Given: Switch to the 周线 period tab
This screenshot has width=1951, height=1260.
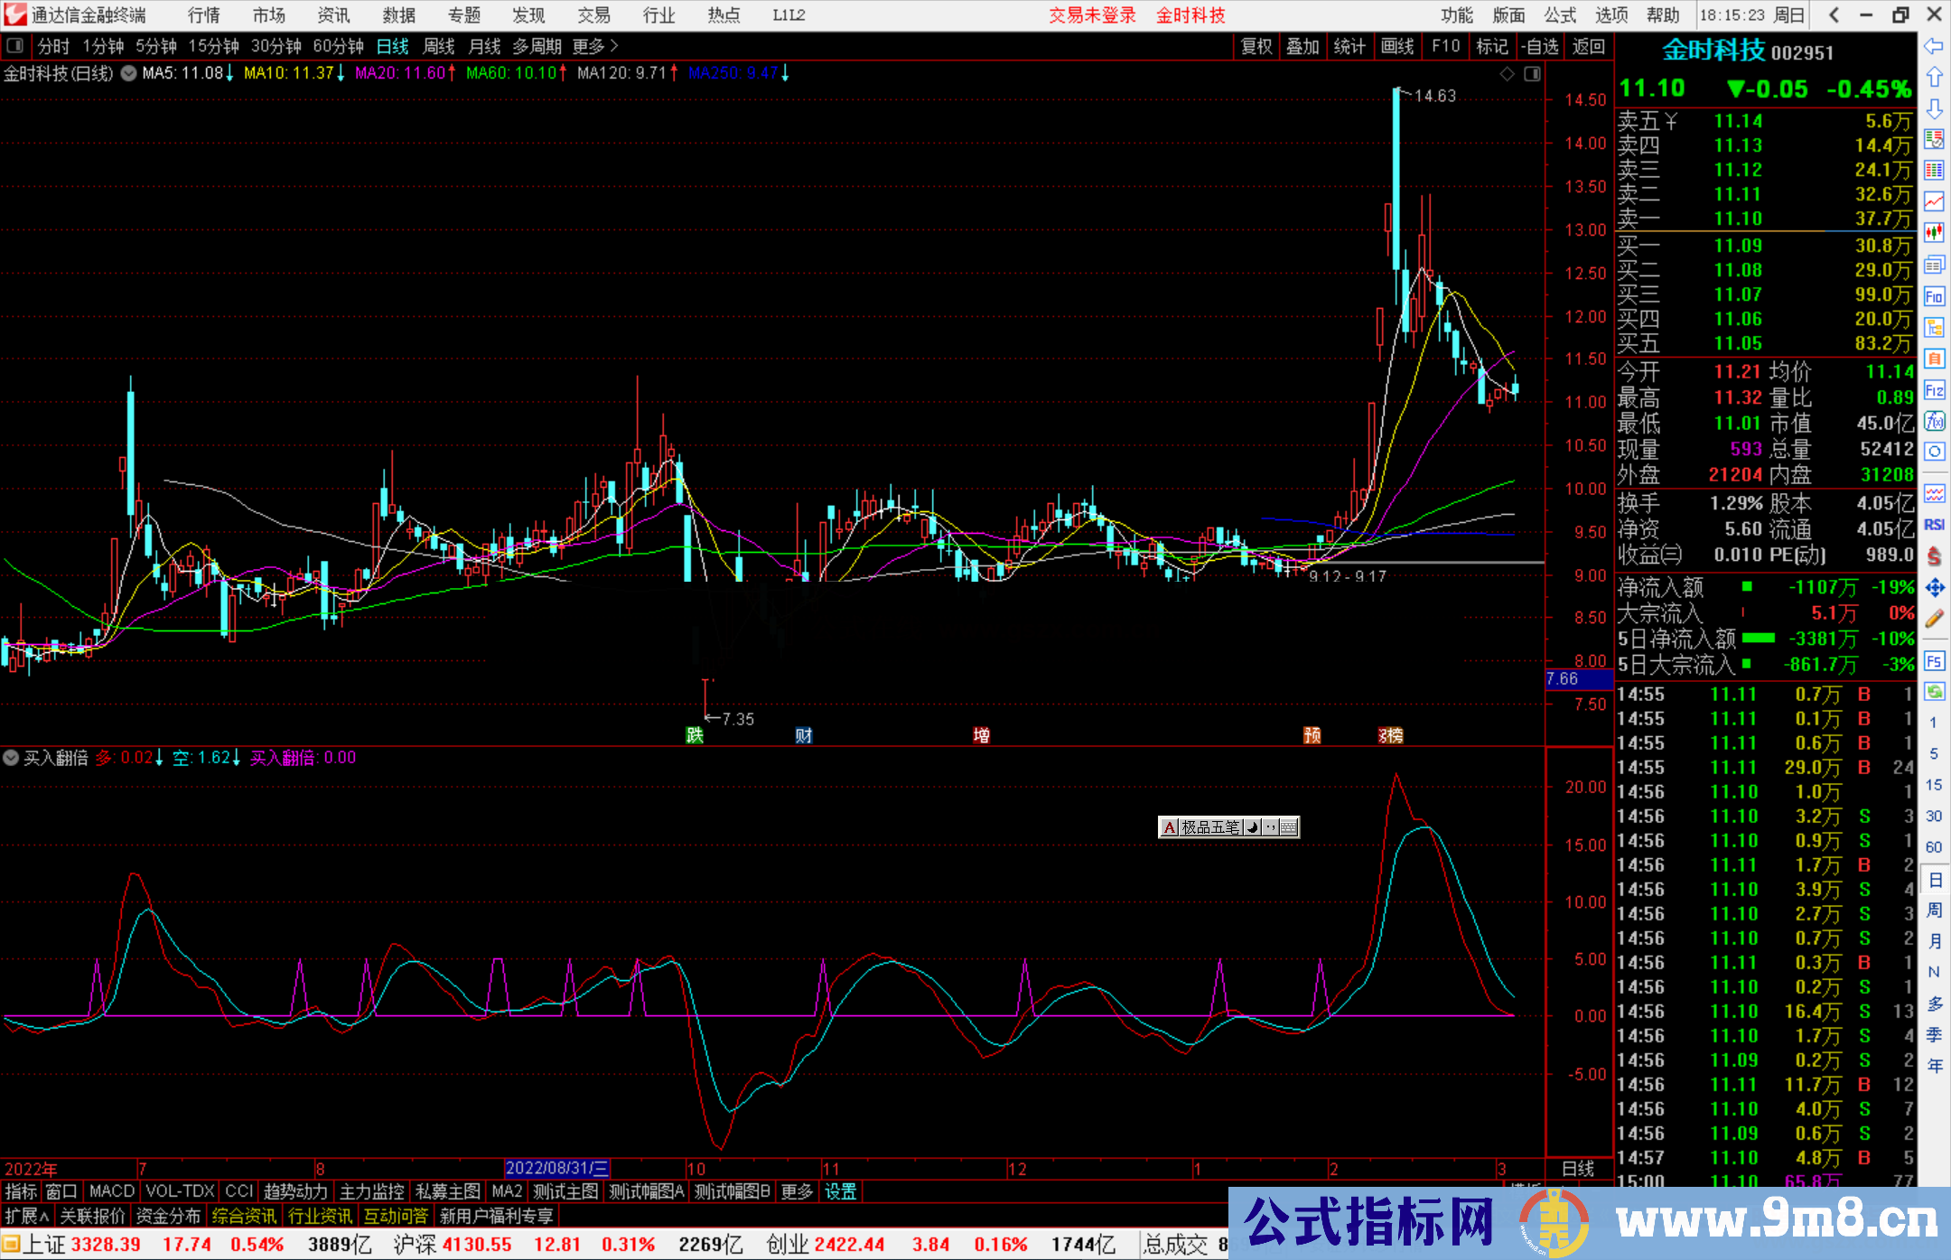Looking at the screenshot, I should (439, 46).
